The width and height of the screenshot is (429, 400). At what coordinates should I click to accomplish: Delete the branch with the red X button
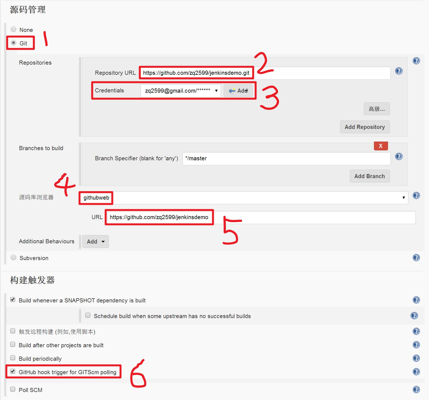[381, 146]
